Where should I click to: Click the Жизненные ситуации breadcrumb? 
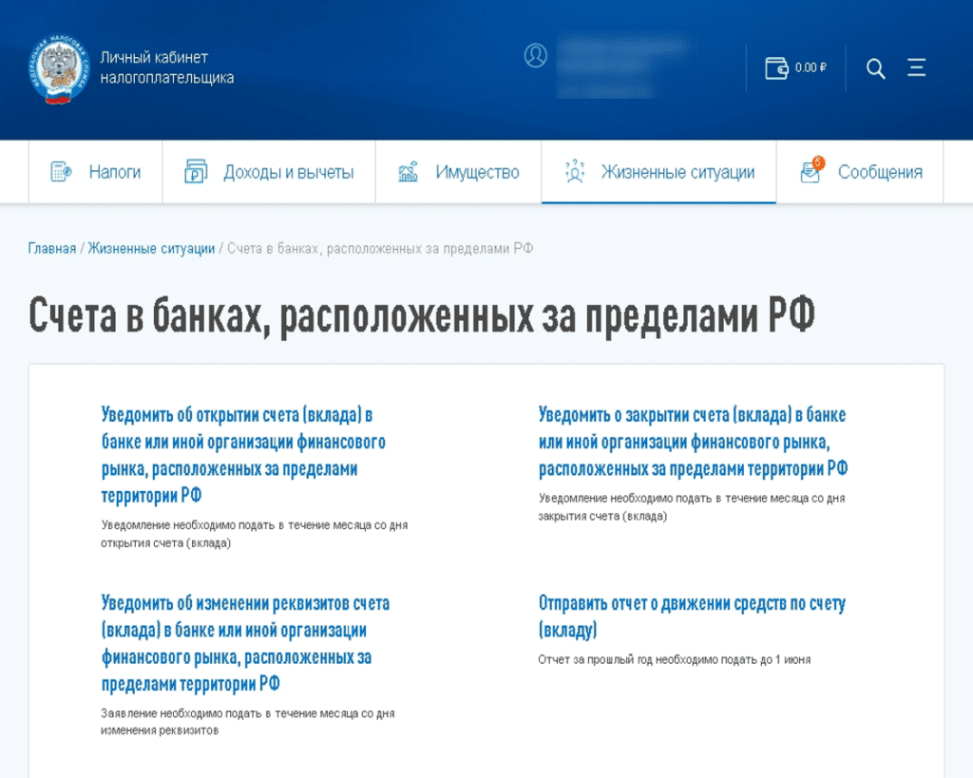click(x=147, y=247)
